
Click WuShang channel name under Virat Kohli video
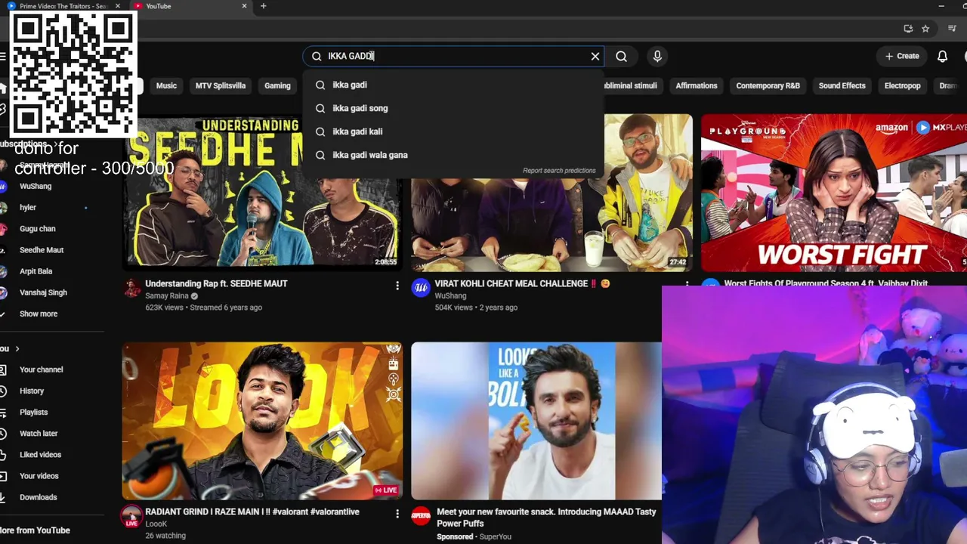click(450, 296)
